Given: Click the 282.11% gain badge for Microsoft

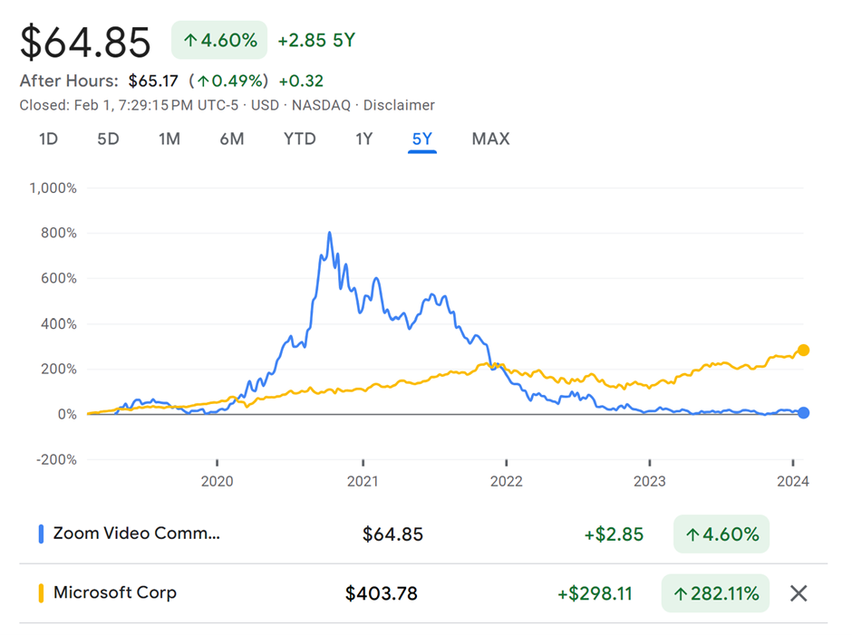Looking at the screenshot, I should click(x=715, y=593).
